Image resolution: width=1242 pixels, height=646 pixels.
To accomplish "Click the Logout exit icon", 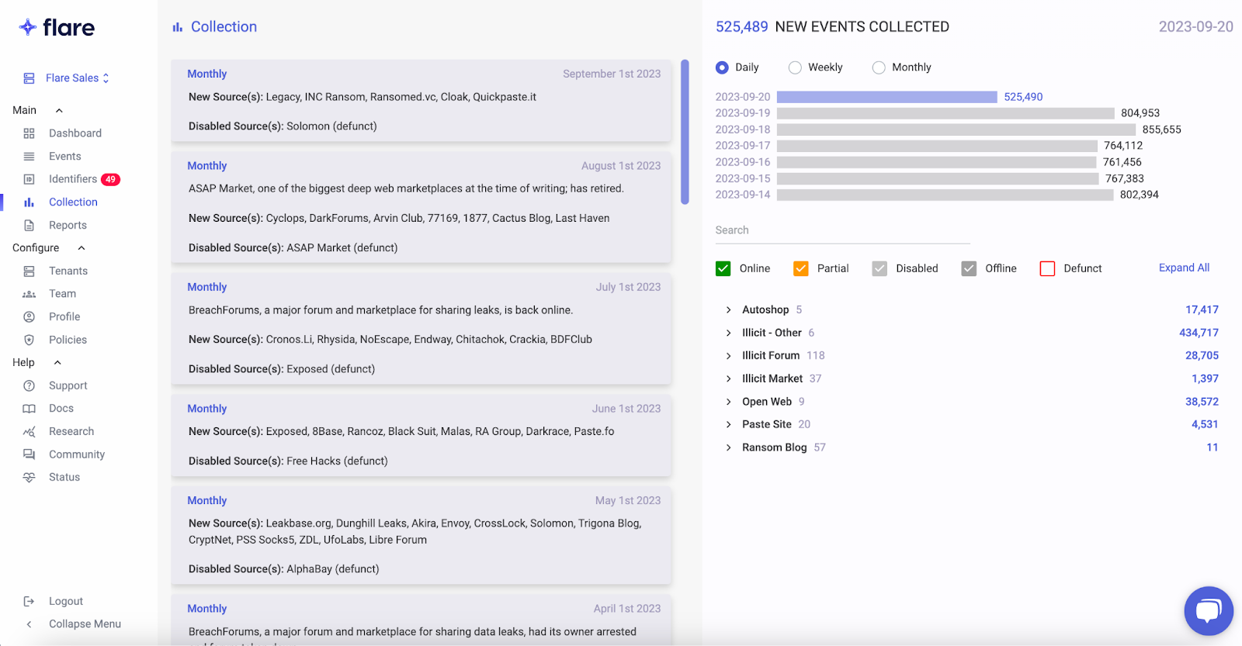I will click(x=29, y=601).
